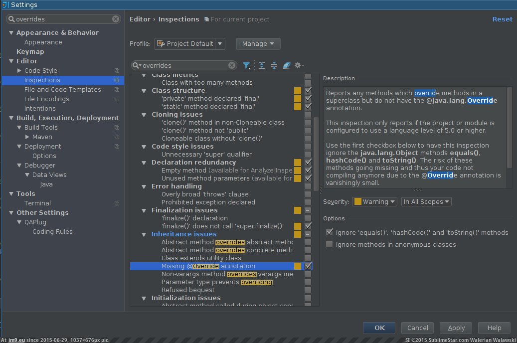The height and width of the screenshot is (343, 517).
Task: Open the Keymap settings page
Action: pyautogui.click(x=30, y=52)
